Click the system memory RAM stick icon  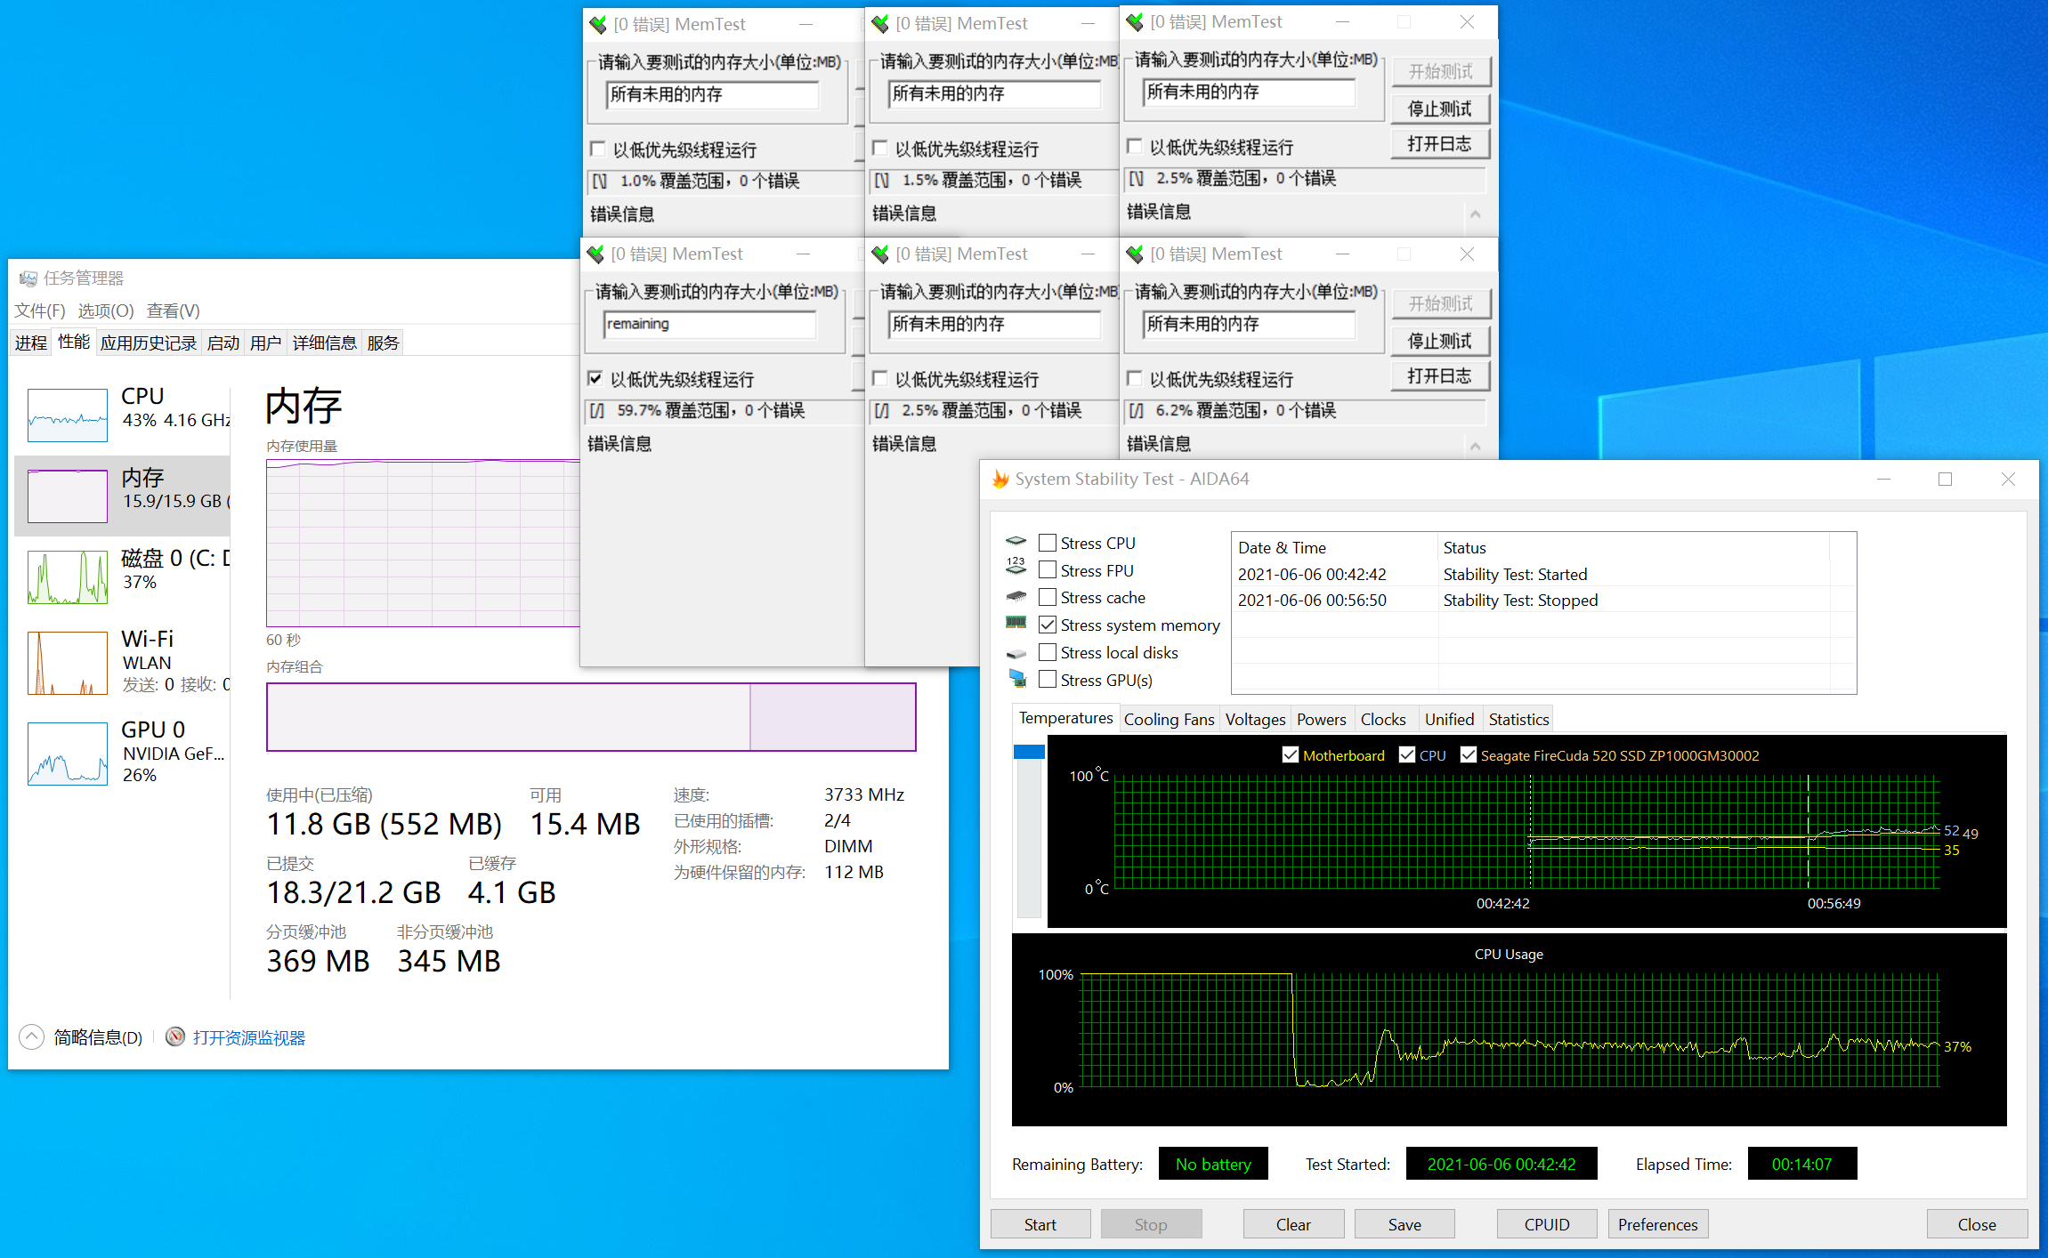tap(1016, 622)
